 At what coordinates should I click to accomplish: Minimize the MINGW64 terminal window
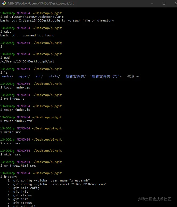coord(152,3)
